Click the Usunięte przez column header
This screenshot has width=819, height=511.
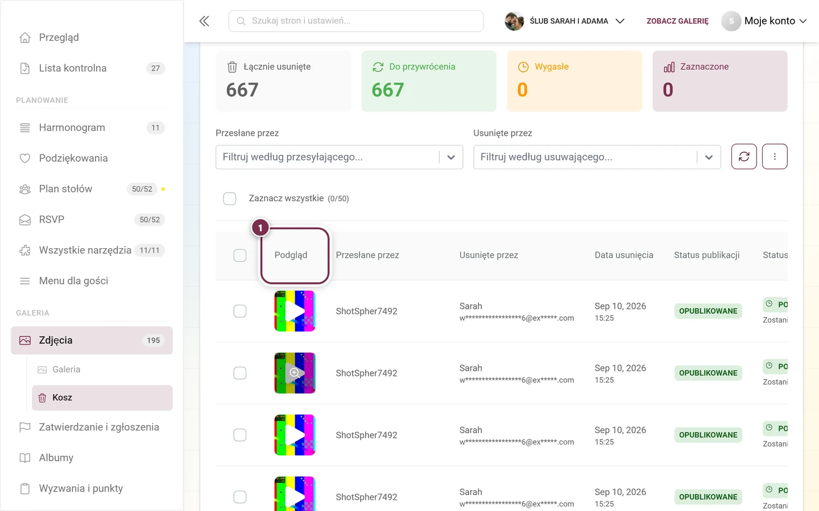(489, 256)
